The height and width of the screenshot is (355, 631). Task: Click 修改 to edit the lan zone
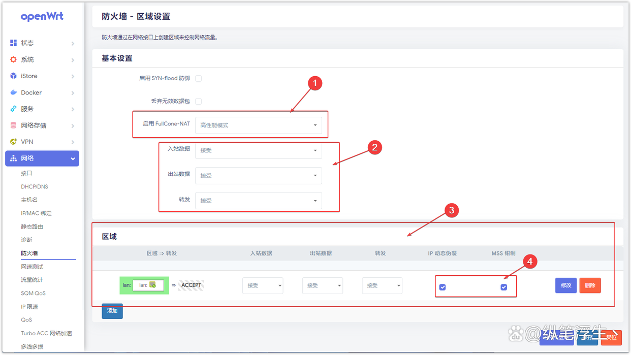[x=565, y=285]
